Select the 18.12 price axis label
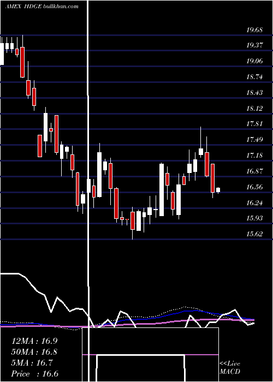 [x=254, y=109]
